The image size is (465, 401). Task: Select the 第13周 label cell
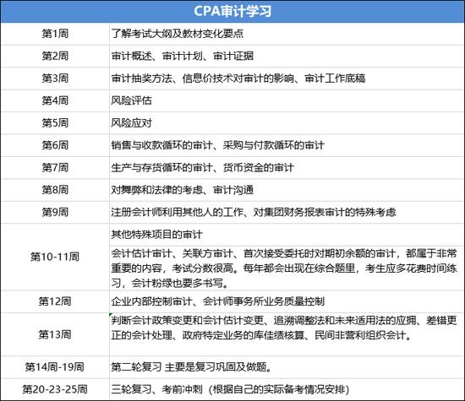click(x=55, y=334)
